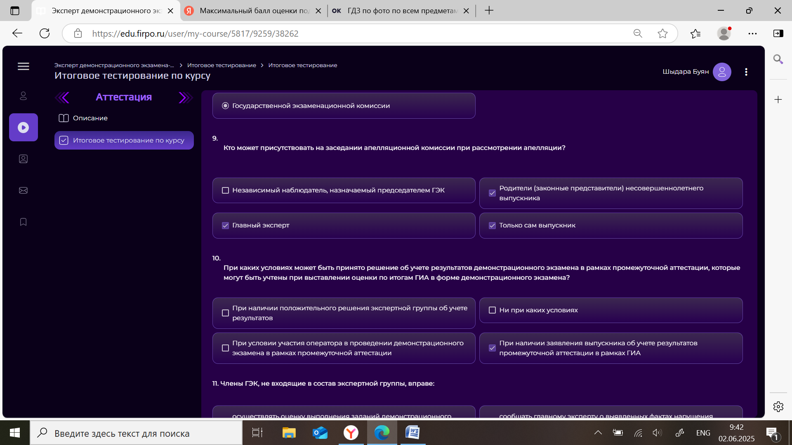Switch to Максимальный балл оценки browser tab
This screenshot has height=445, width=792.
254,11
